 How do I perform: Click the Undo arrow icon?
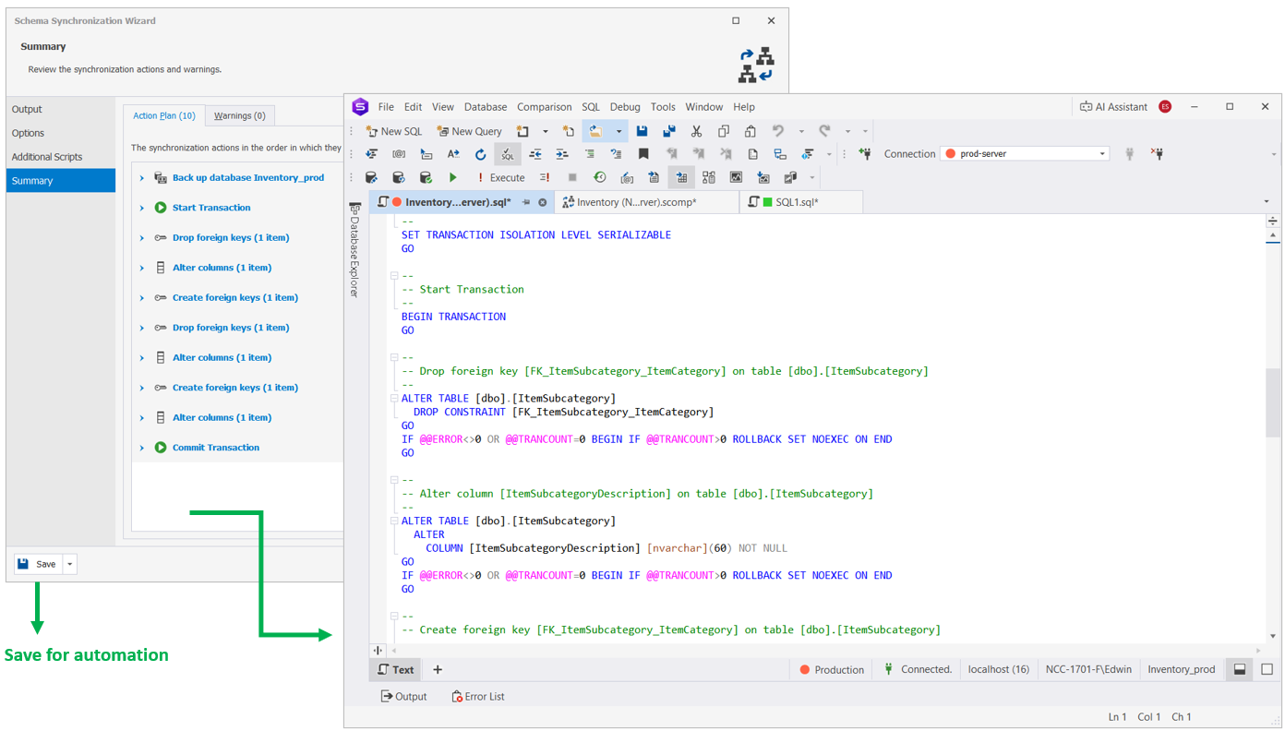pyautogui.click(x=778, y=131)
